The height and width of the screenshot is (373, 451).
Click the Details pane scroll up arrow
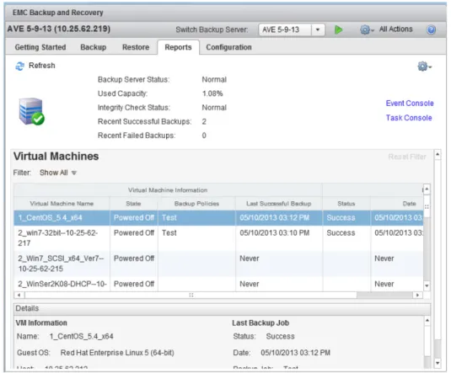pyautogui.click(x=427, y=321)
